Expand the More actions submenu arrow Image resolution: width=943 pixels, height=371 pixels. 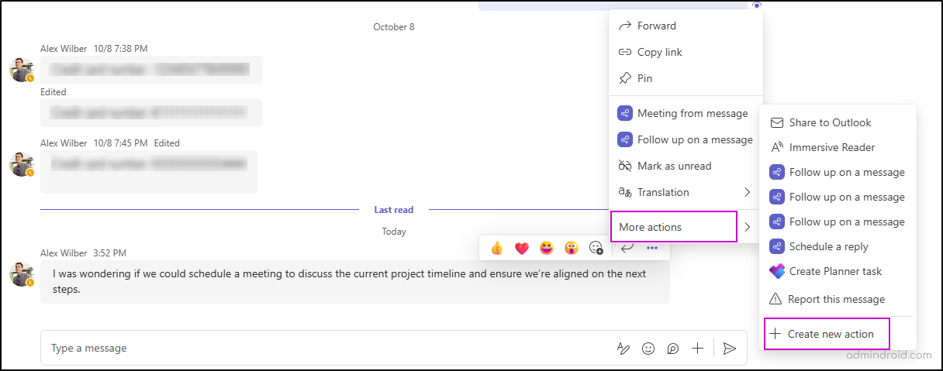pyautogui.click(x=747, y=227)
